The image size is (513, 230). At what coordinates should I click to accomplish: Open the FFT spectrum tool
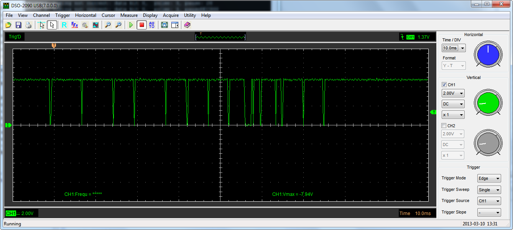(75, 25)
